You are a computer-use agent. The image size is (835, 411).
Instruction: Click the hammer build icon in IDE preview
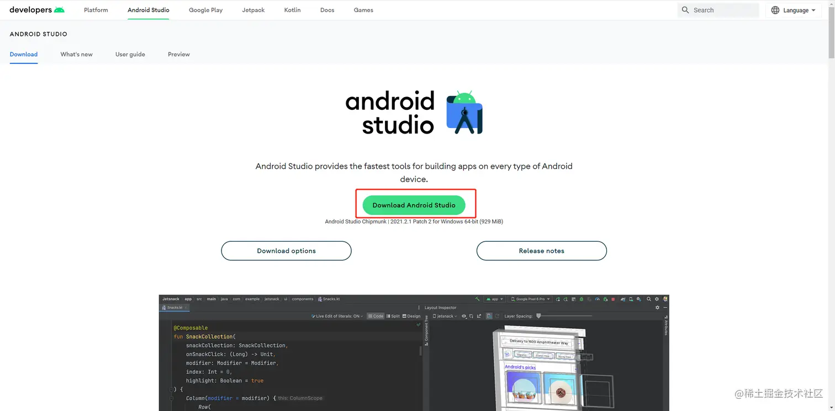(477, 299)
